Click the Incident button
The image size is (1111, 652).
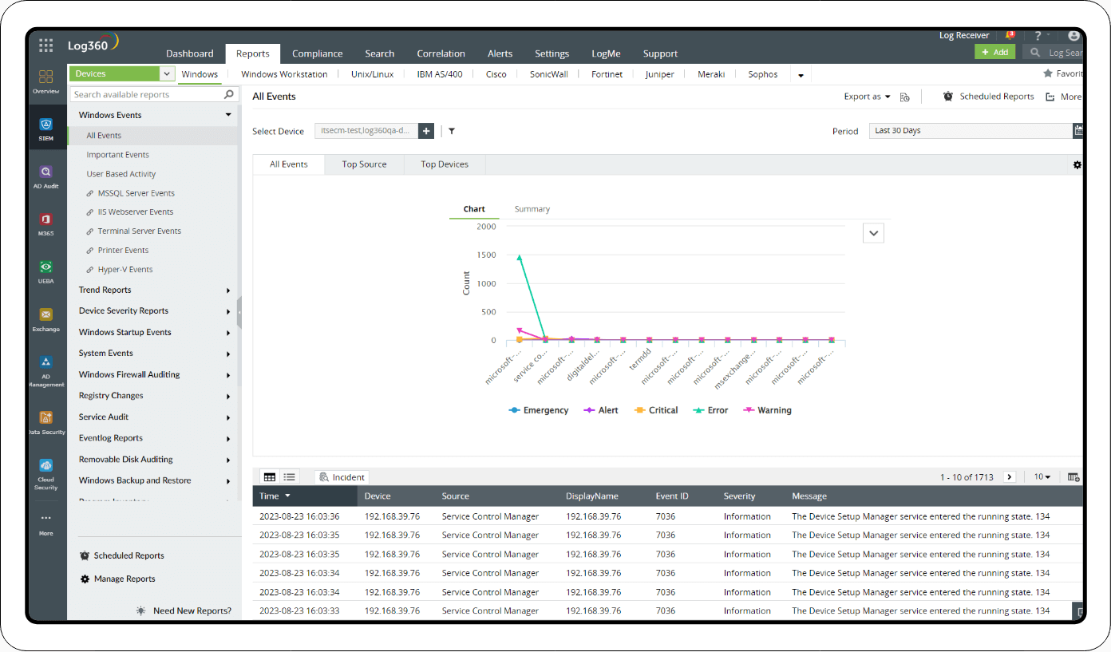pos(342,477)
